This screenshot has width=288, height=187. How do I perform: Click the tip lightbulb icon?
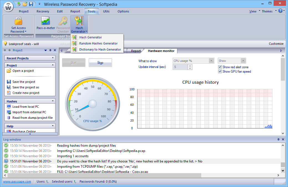[x=5, y=44]
